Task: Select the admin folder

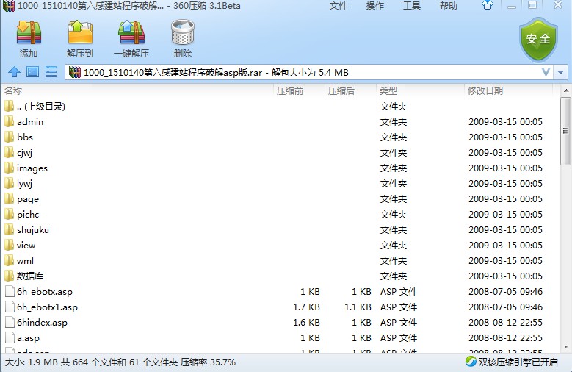Action: pyautogui.click(x=30, y=122)
